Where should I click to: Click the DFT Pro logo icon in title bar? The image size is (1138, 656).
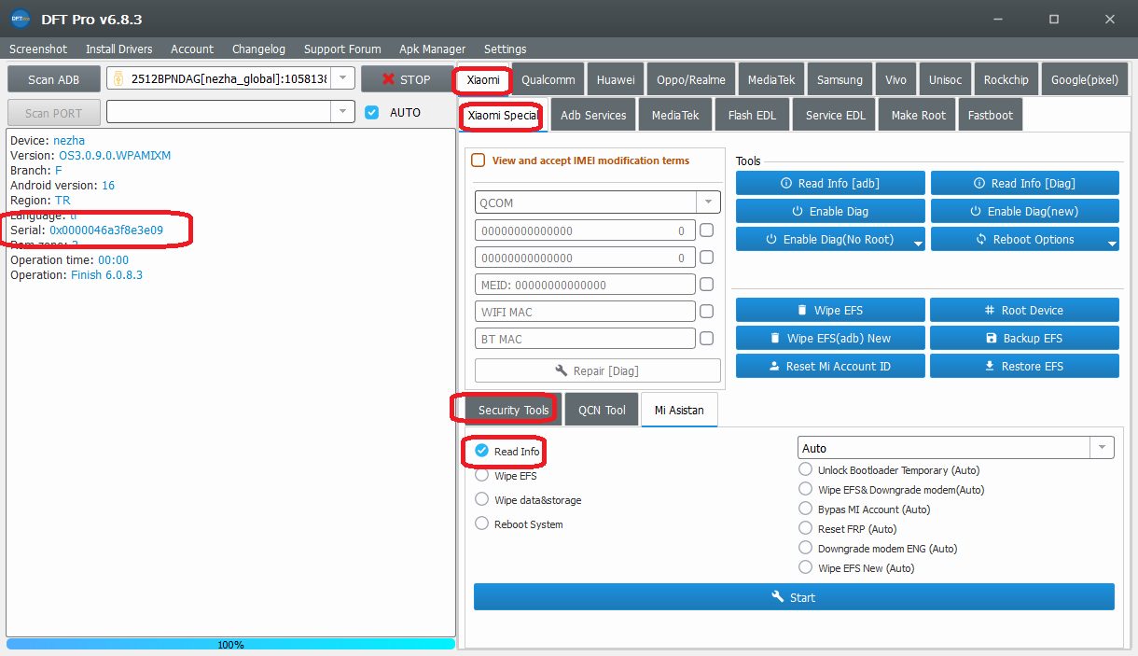click(19, 19)
